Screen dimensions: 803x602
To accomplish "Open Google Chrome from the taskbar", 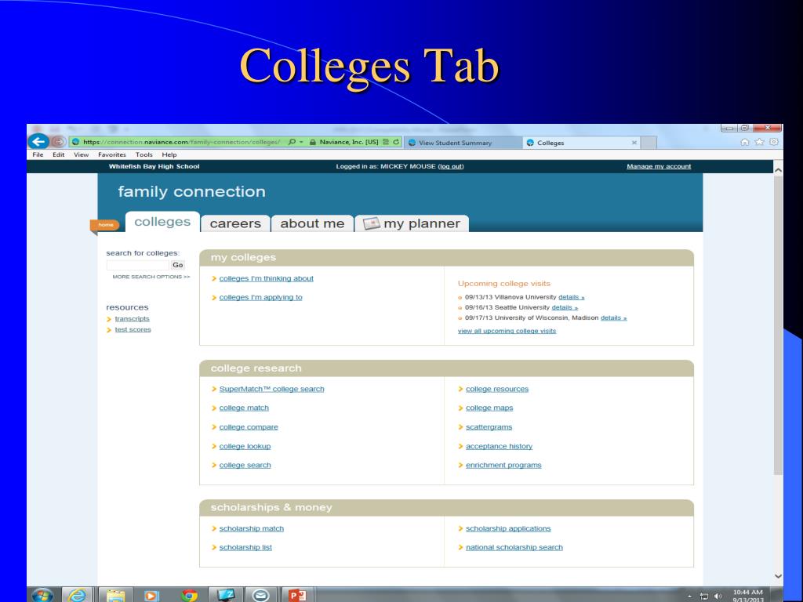I will point(189,596).
